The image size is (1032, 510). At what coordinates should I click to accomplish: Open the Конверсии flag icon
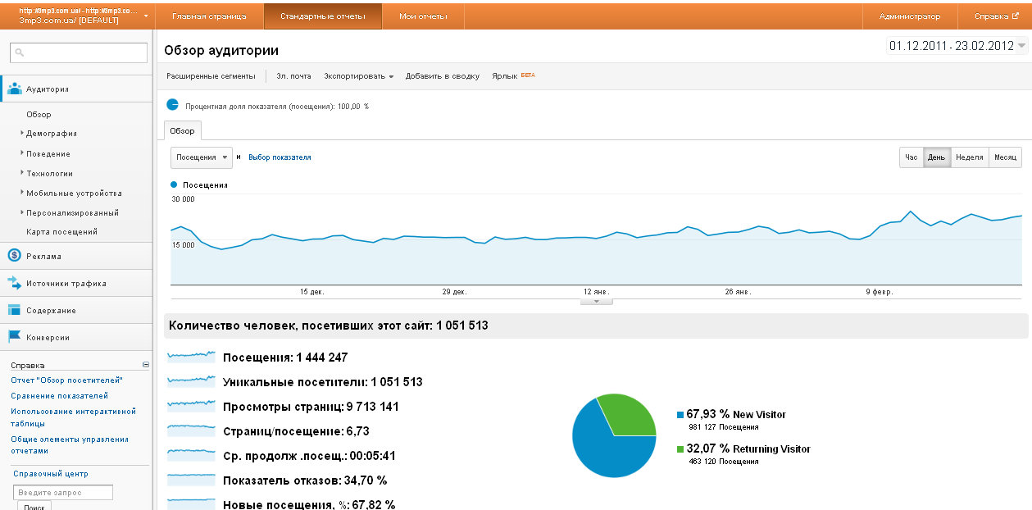tap(14, 337)
